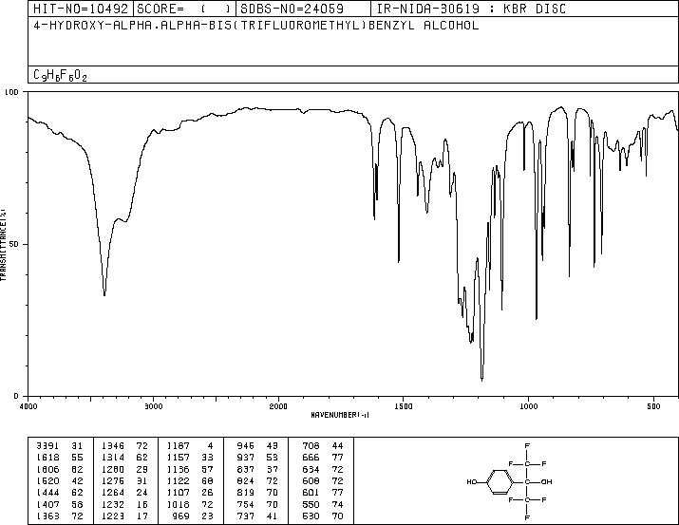This screenshot has width=679, height=525.
Task: Select the 937 peak table entry
Action: pyautogui.click(x=257, y=458)
